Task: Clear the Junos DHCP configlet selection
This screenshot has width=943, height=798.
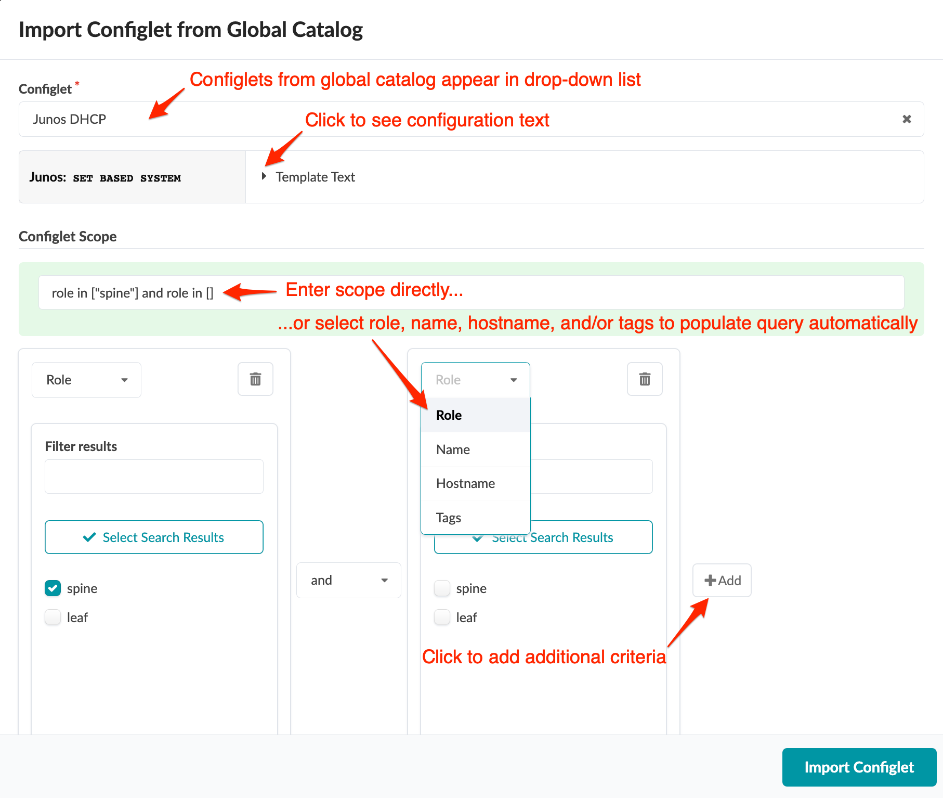Action: (x=907, y=119)
